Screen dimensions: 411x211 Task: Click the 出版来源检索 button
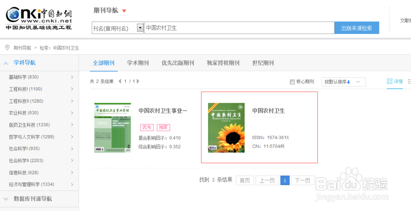(x=356, y=28)
